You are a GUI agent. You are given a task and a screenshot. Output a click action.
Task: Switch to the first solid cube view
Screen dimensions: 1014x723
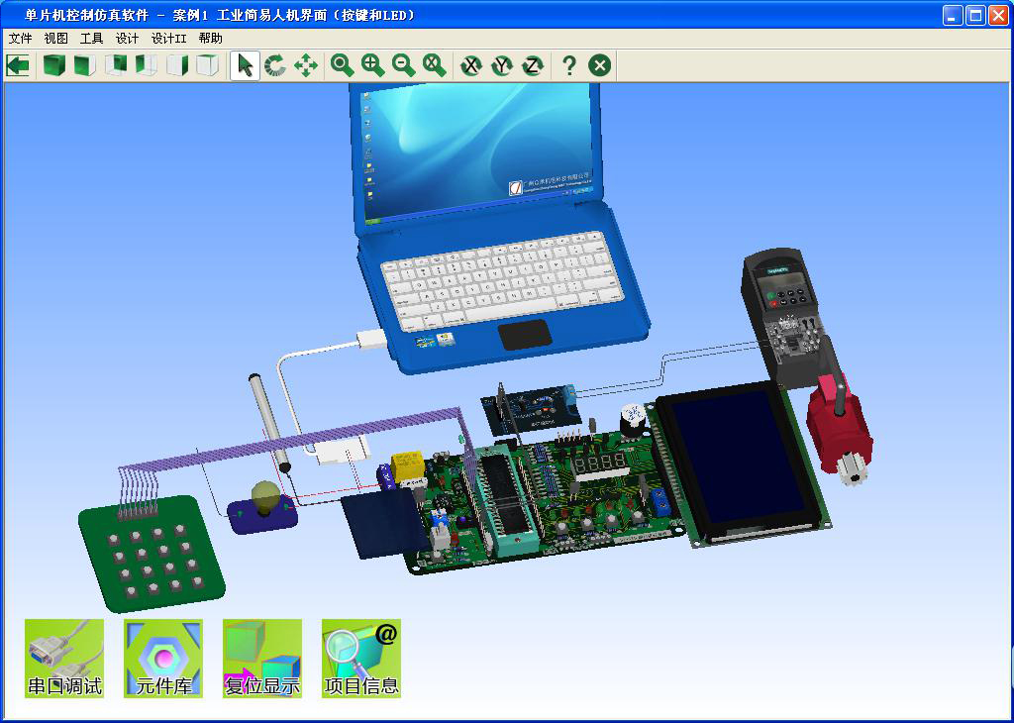[x=53, y=66]
